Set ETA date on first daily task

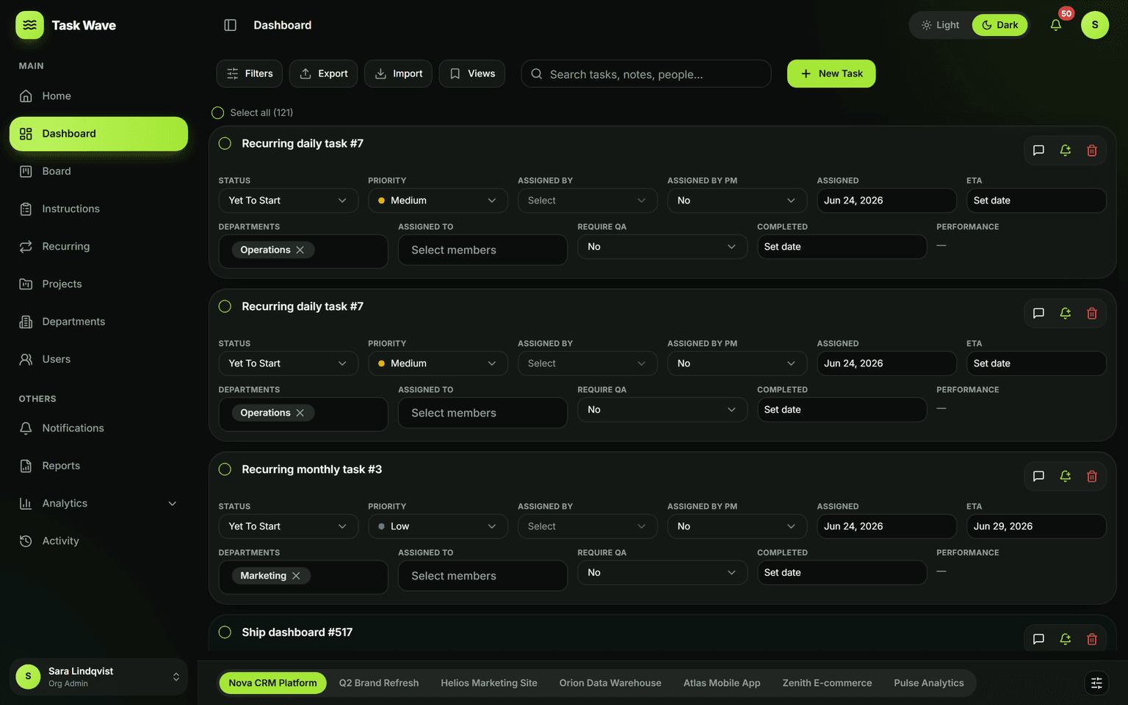[x=1036, y=200]
